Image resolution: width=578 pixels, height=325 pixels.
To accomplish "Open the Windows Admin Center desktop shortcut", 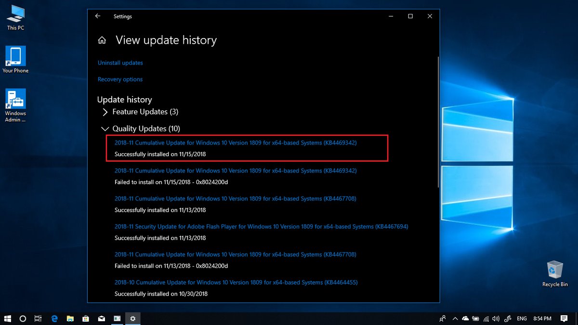I will coord(15,105).
